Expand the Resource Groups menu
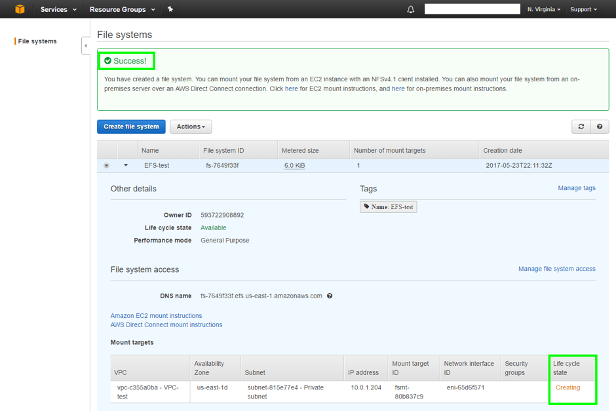Image resolution: width=616 pixels, height=411 pixels. 122,9
